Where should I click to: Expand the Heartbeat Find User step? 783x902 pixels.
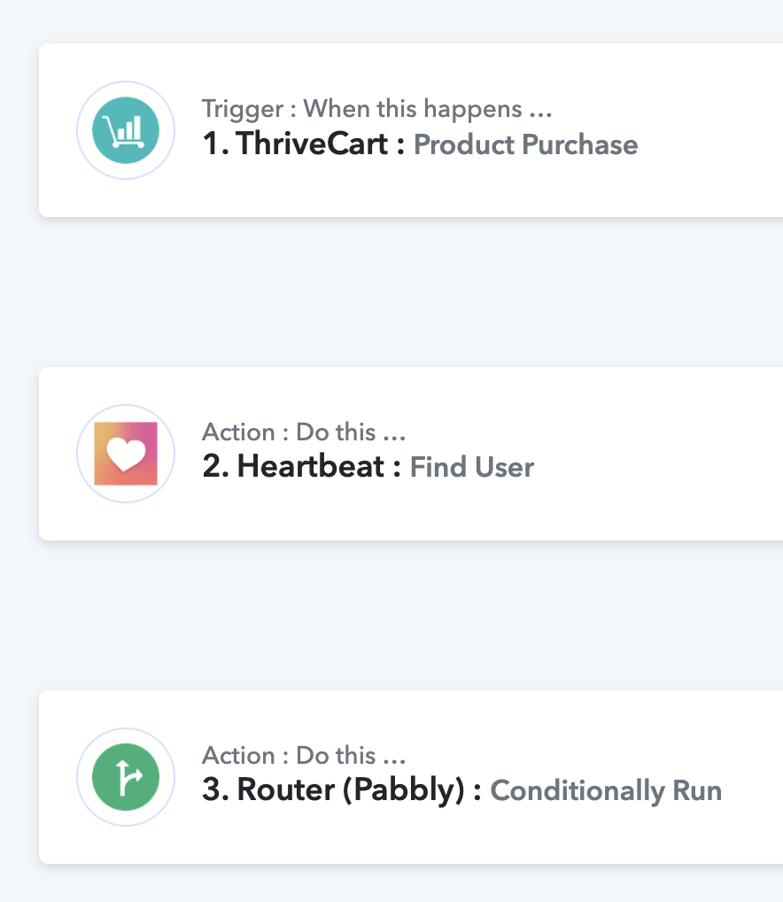411,454
